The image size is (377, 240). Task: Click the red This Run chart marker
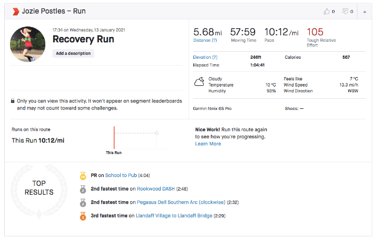pos(114,136)
